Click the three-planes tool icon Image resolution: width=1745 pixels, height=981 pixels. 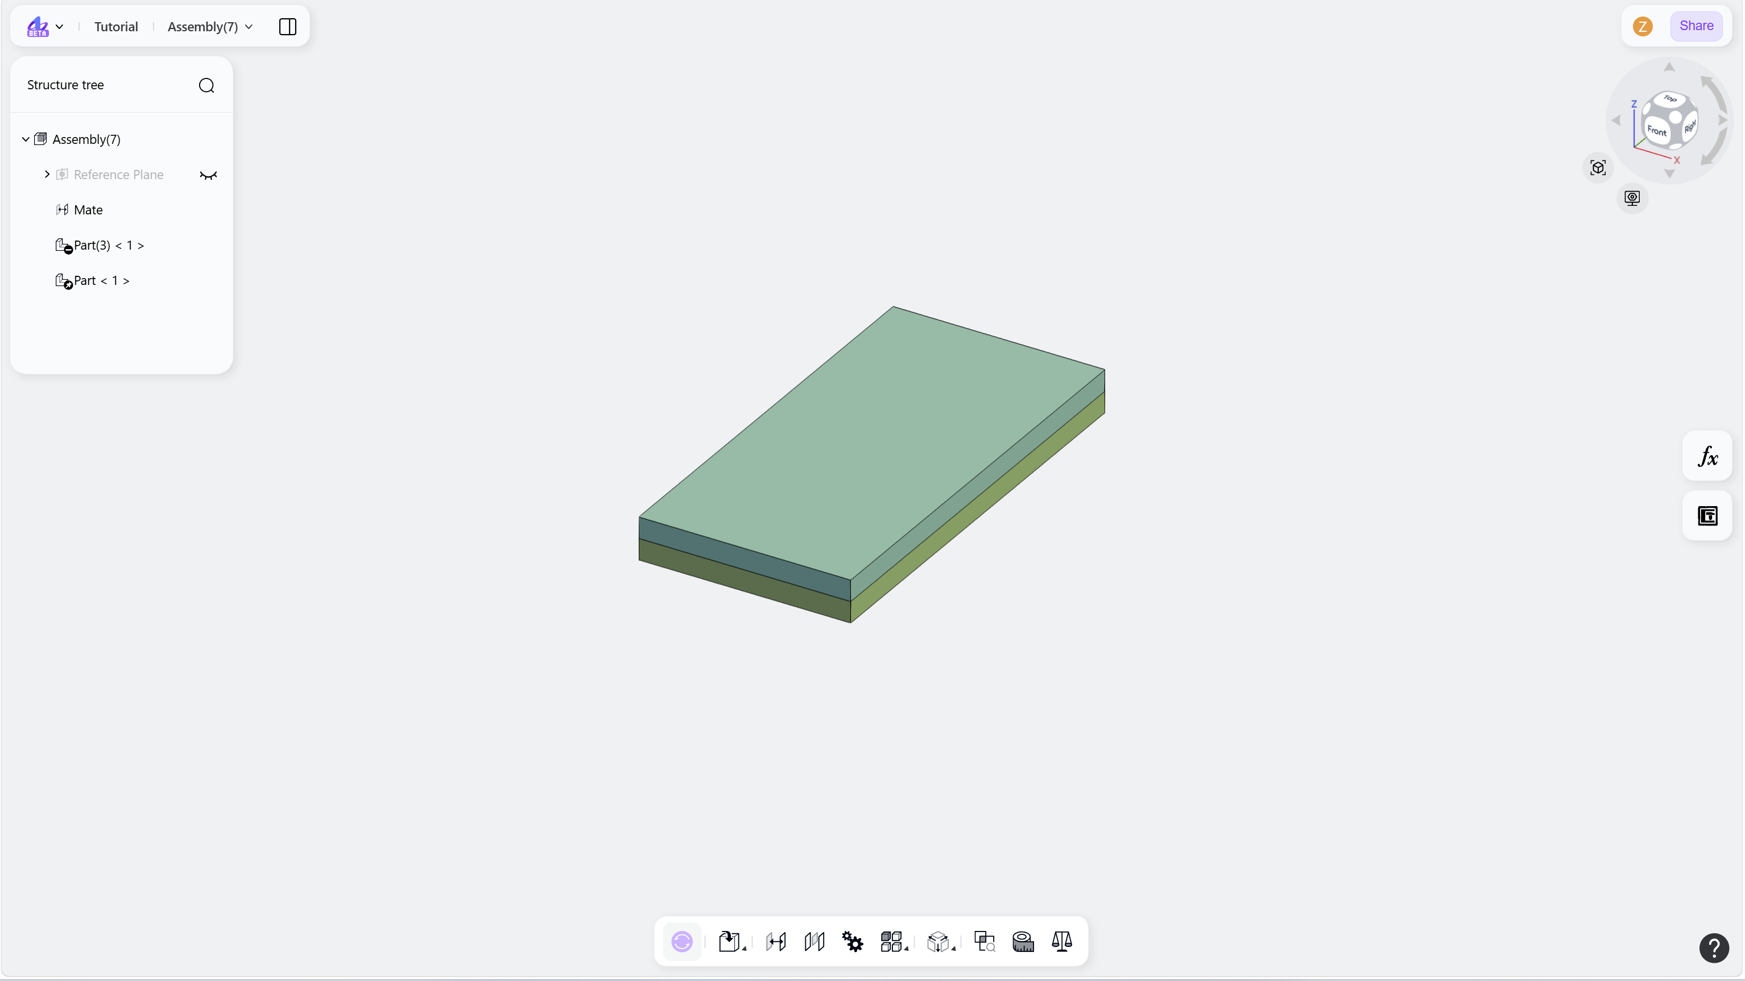click(x=814, y=941)
